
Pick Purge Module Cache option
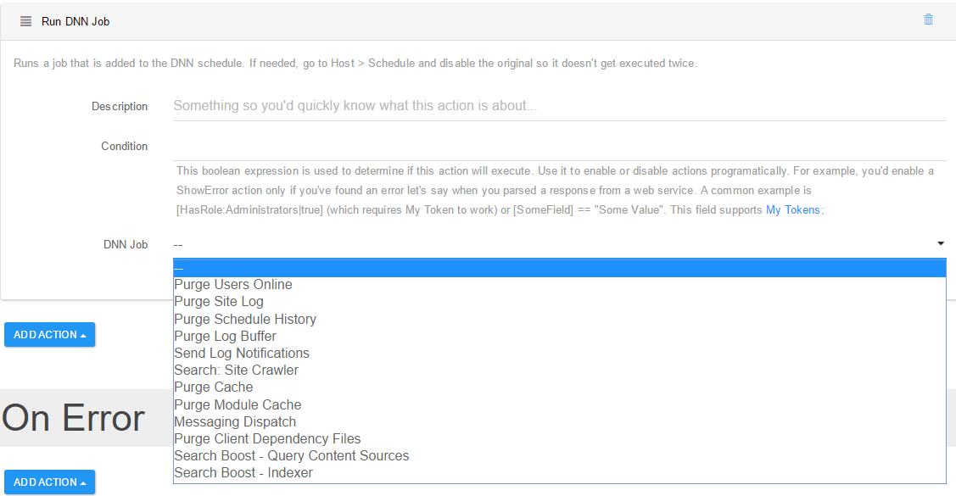click(x=559, y=405)
